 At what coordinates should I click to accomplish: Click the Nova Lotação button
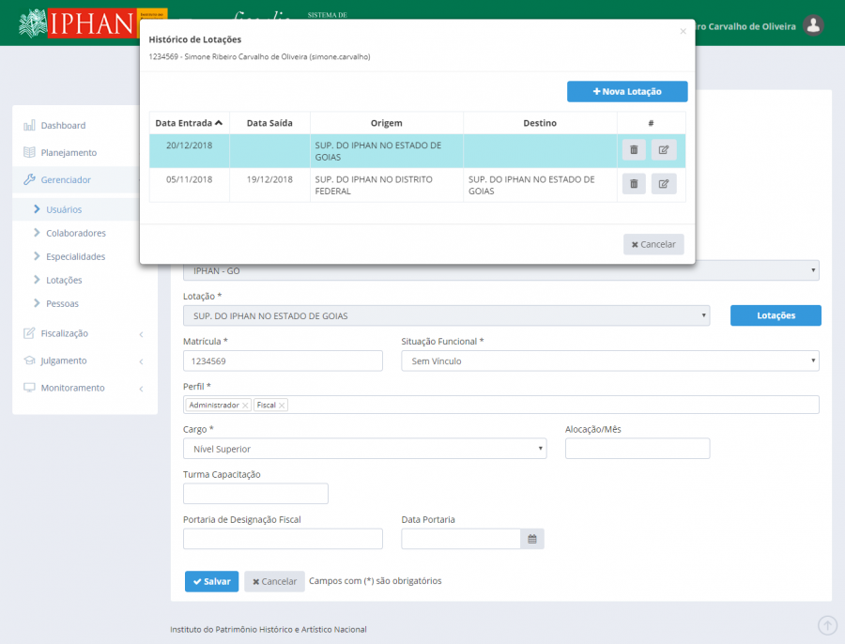click(x=627, y=91)
